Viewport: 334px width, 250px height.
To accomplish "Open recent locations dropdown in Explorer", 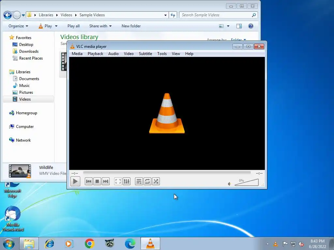I will coord(23,15).
